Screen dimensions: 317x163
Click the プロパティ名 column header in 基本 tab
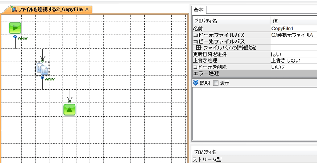pos(231,21)
